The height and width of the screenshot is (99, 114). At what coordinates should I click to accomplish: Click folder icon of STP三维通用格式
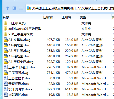(6, 34)
